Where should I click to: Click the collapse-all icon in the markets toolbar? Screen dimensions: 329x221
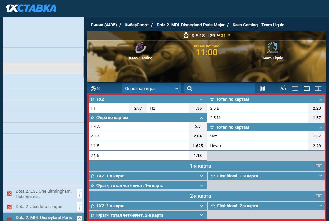318,88
